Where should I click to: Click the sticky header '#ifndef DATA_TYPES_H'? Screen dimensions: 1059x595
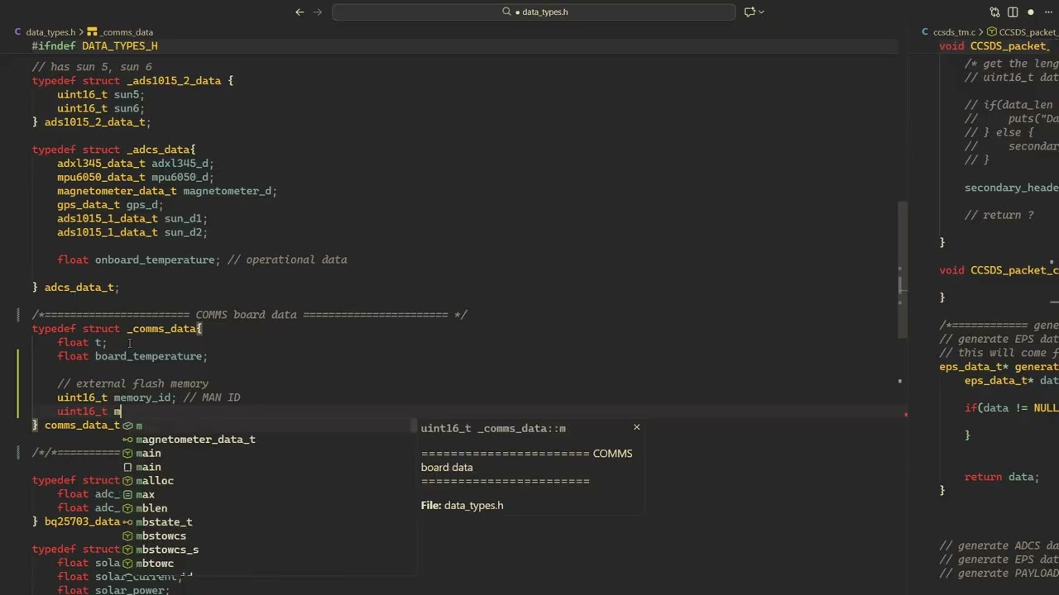(x=94, y=46)
